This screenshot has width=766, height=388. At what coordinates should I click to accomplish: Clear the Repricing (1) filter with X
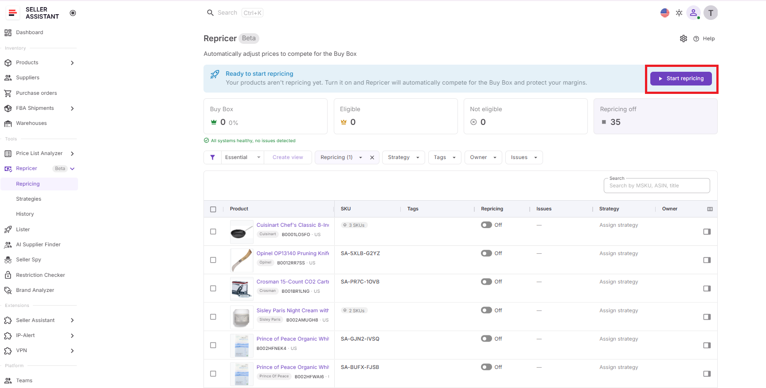(x=372, y=157)
